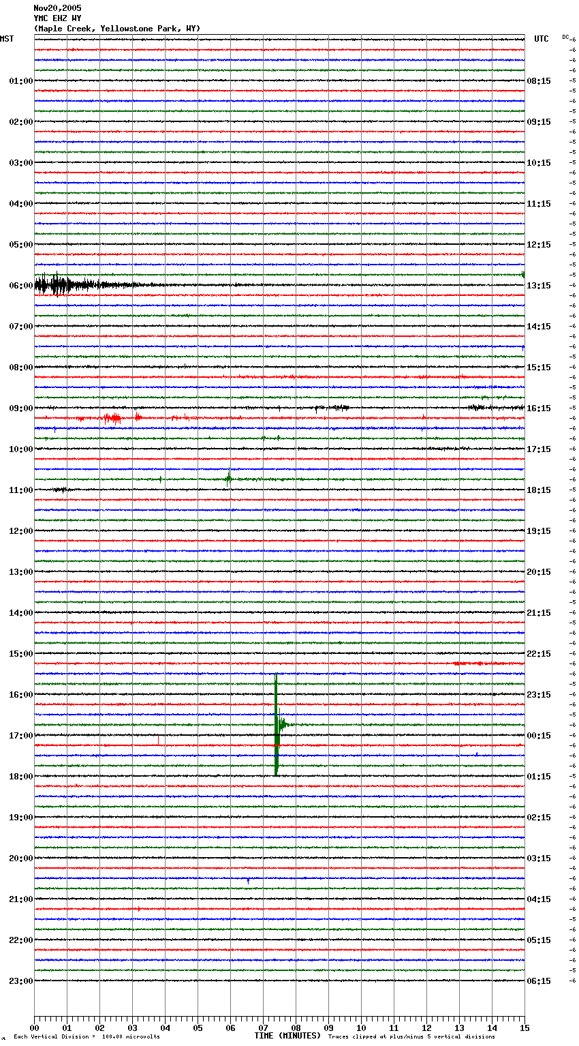Click the red signal burst after 09:00
Image resolution: width=579 pixels, height=1046 pixels.
112,418
